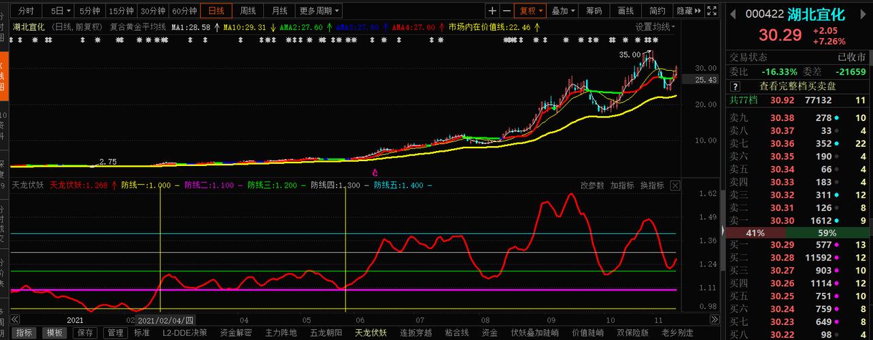873x340 pixels.
Task: Open the 设置均线 dropdown
Action: coord(656,27)
